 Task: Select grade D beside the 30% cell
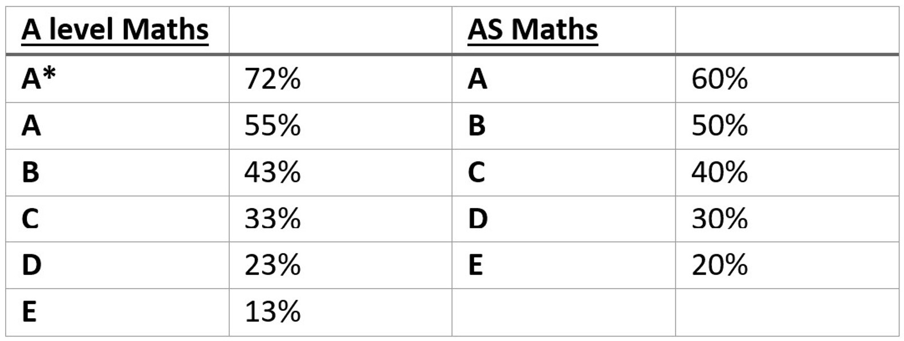pos(478,218)
